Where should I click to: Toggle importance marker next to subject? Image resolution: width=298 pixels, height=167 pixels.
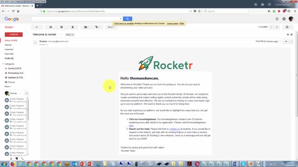click(61, 35)
